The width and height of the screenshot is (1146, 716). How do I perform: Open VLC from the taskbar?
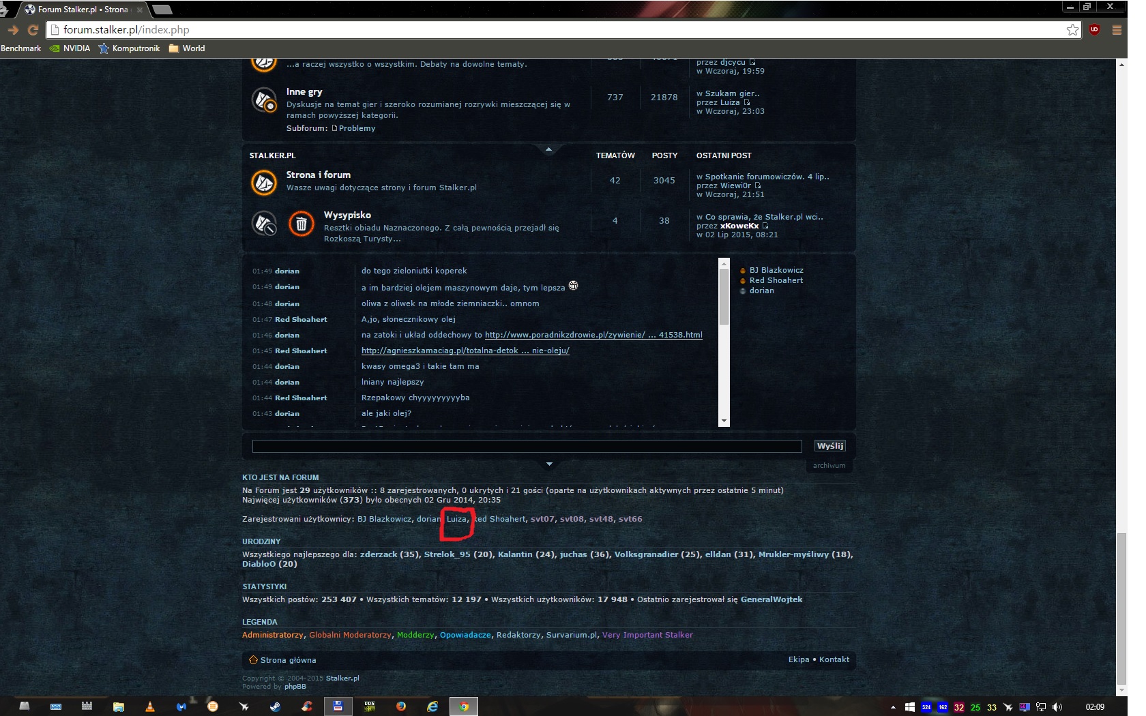pyautogui.click(x=150, y=706)
